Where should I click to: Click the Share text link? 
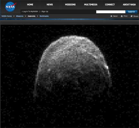tap(136, 16)
